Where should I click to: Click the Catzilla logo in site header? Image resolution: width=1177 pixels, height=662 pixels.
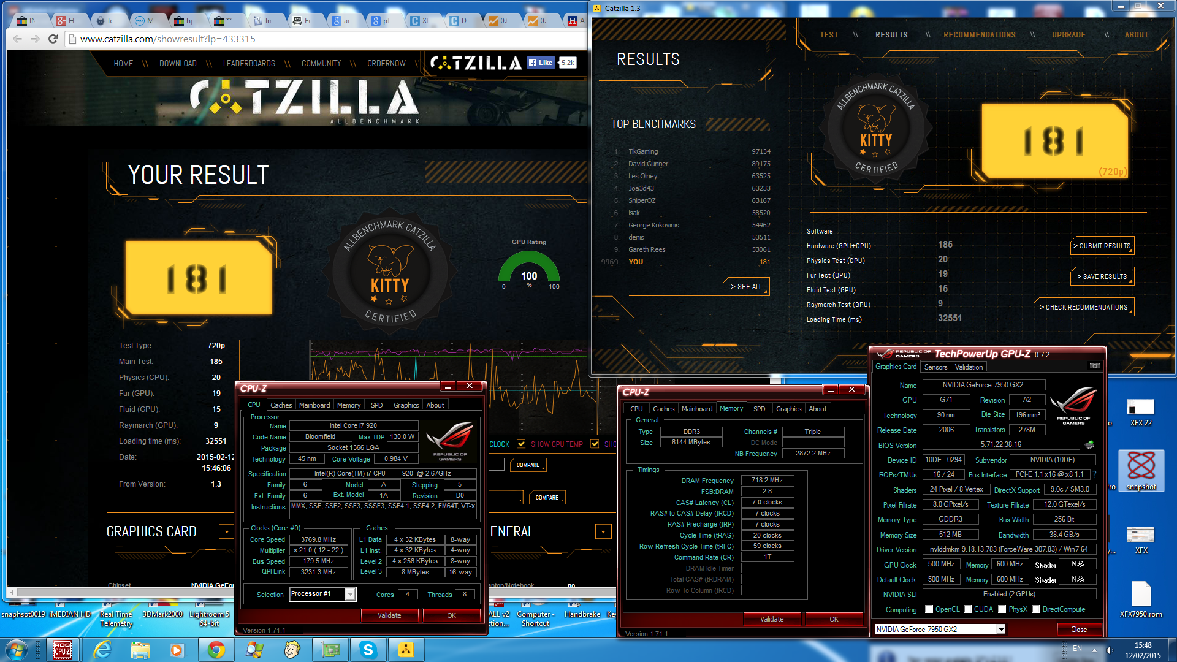click(476, 63)
